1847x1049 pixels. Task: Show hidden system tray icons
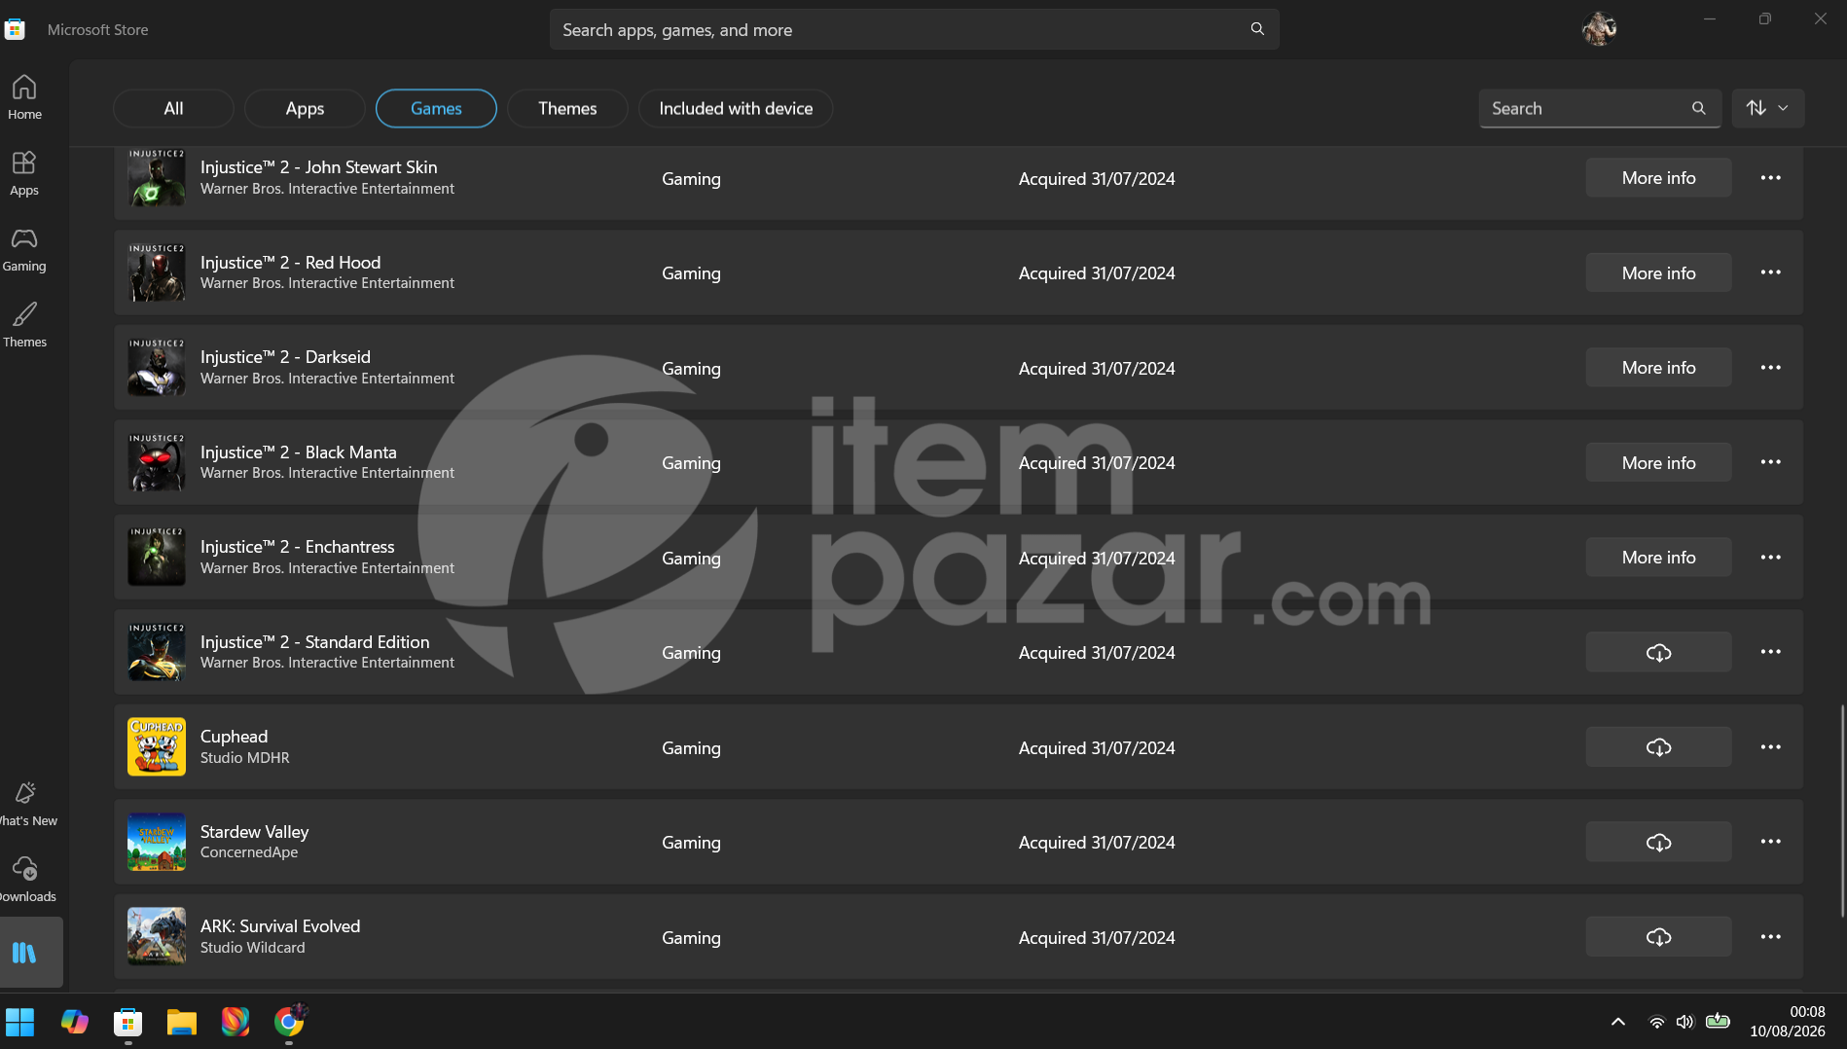1617,1022
